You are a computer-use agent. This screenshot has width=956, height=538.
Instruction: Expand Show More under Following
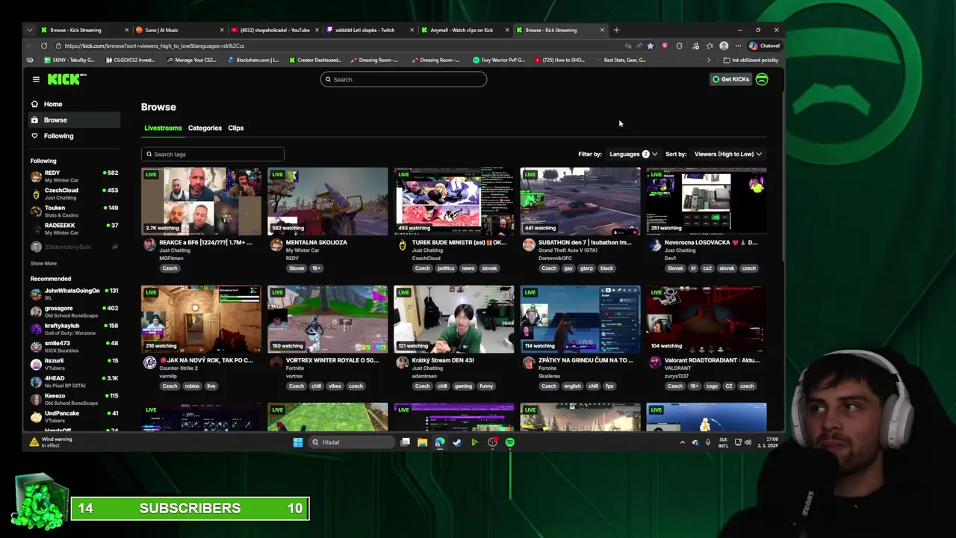43,263
